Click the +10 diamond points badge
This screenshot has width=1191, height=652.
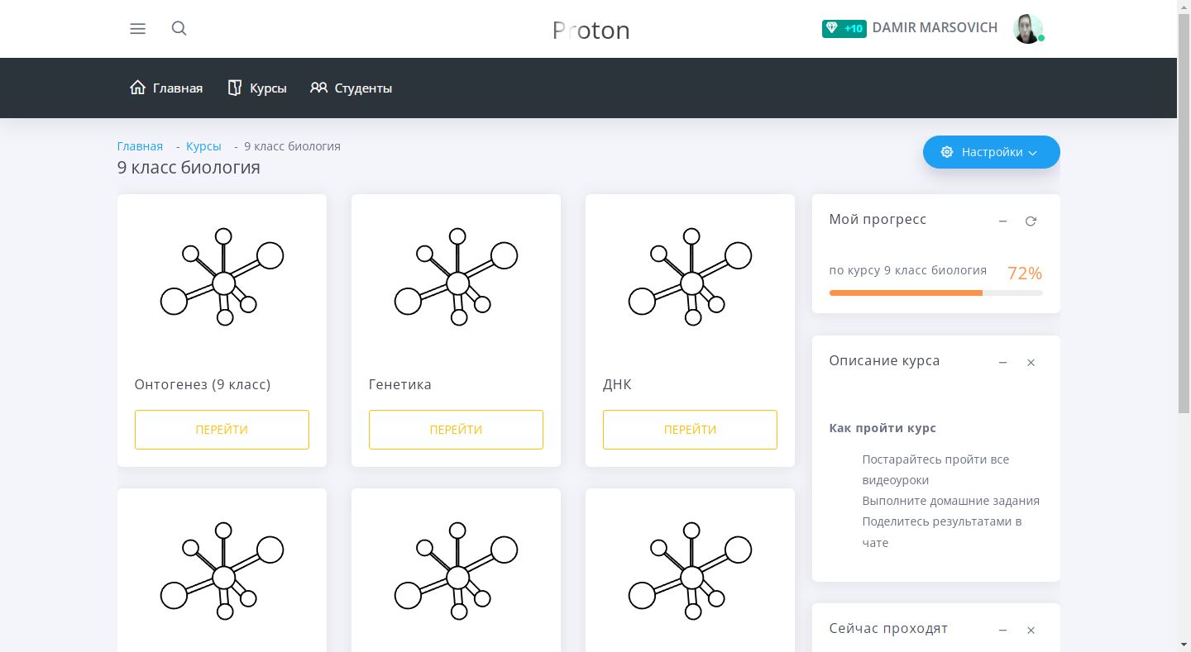tap(844, 29)
